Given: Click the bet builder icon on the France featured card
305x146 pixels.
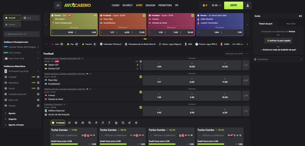Looking at the screenshot, I should point(192,16).
